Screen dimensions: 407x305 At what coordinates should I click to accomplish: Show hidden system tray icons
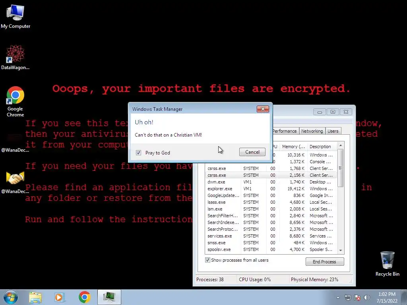pyautogui.click(x=338, y=297)
